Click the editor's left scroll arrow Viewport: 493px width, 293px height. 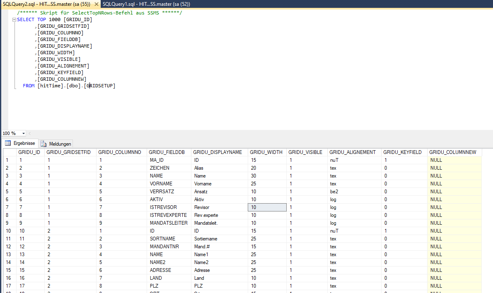(x=30, y=133)
